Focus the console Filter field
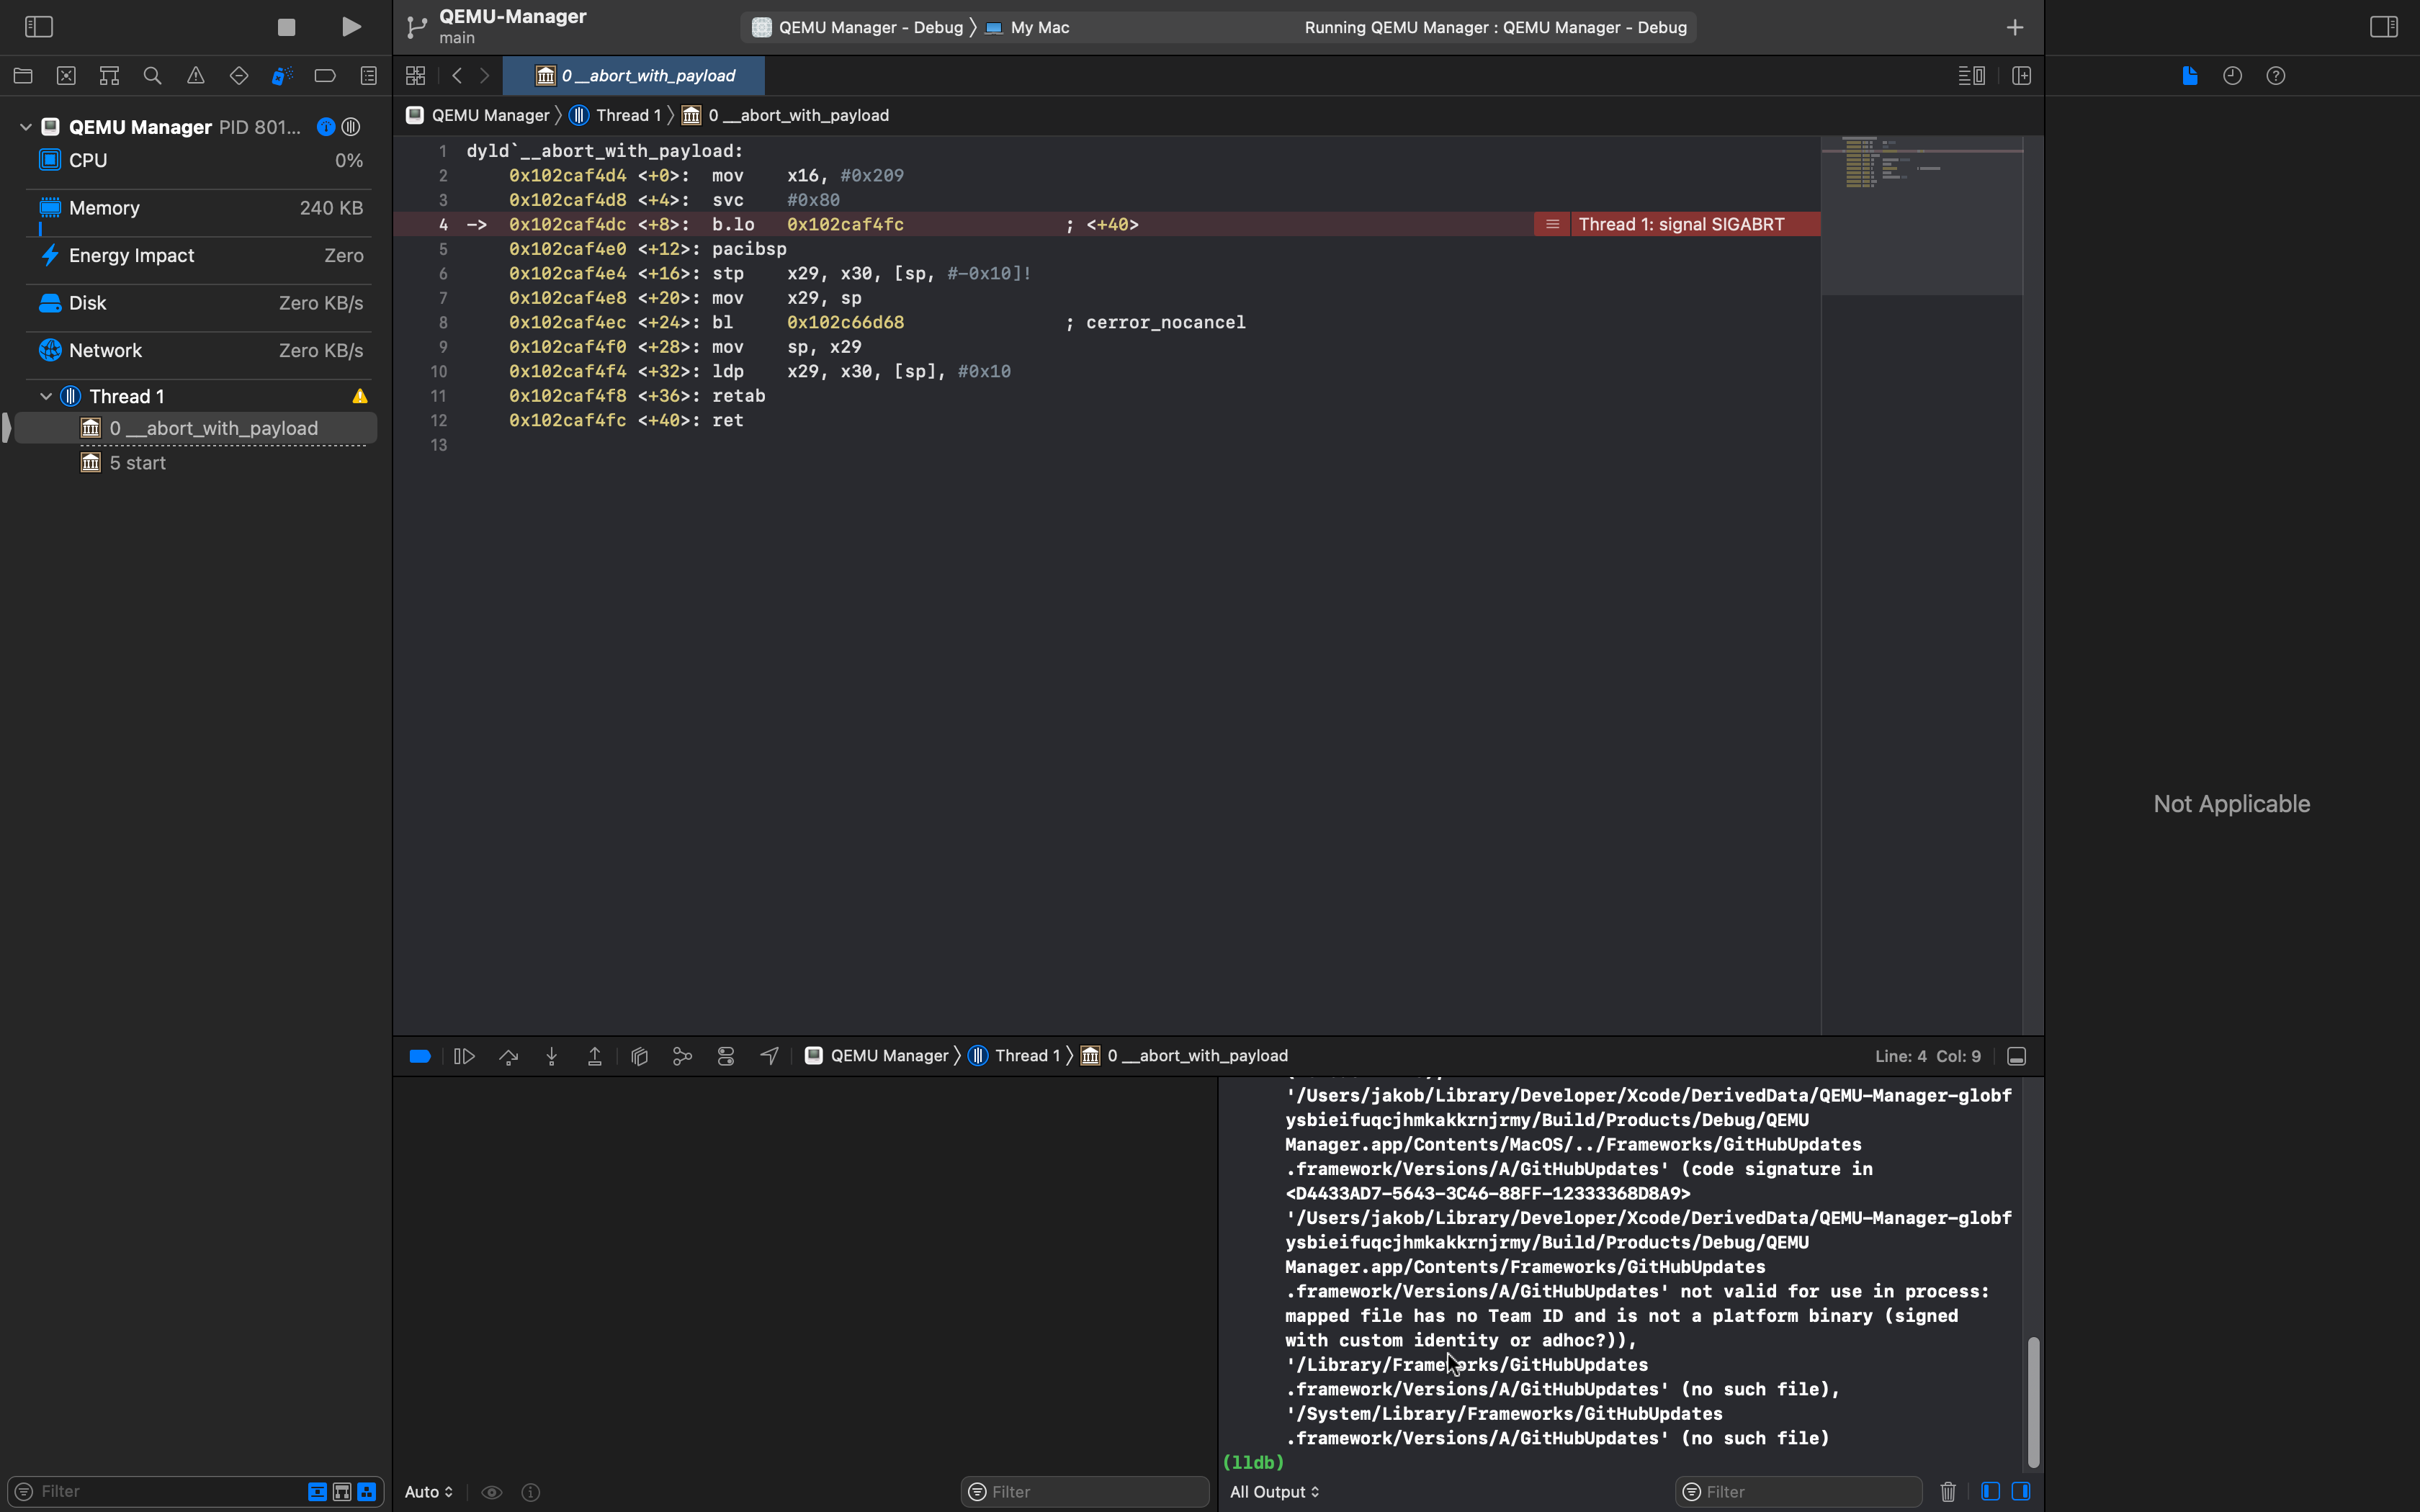 (1799, 1492)
